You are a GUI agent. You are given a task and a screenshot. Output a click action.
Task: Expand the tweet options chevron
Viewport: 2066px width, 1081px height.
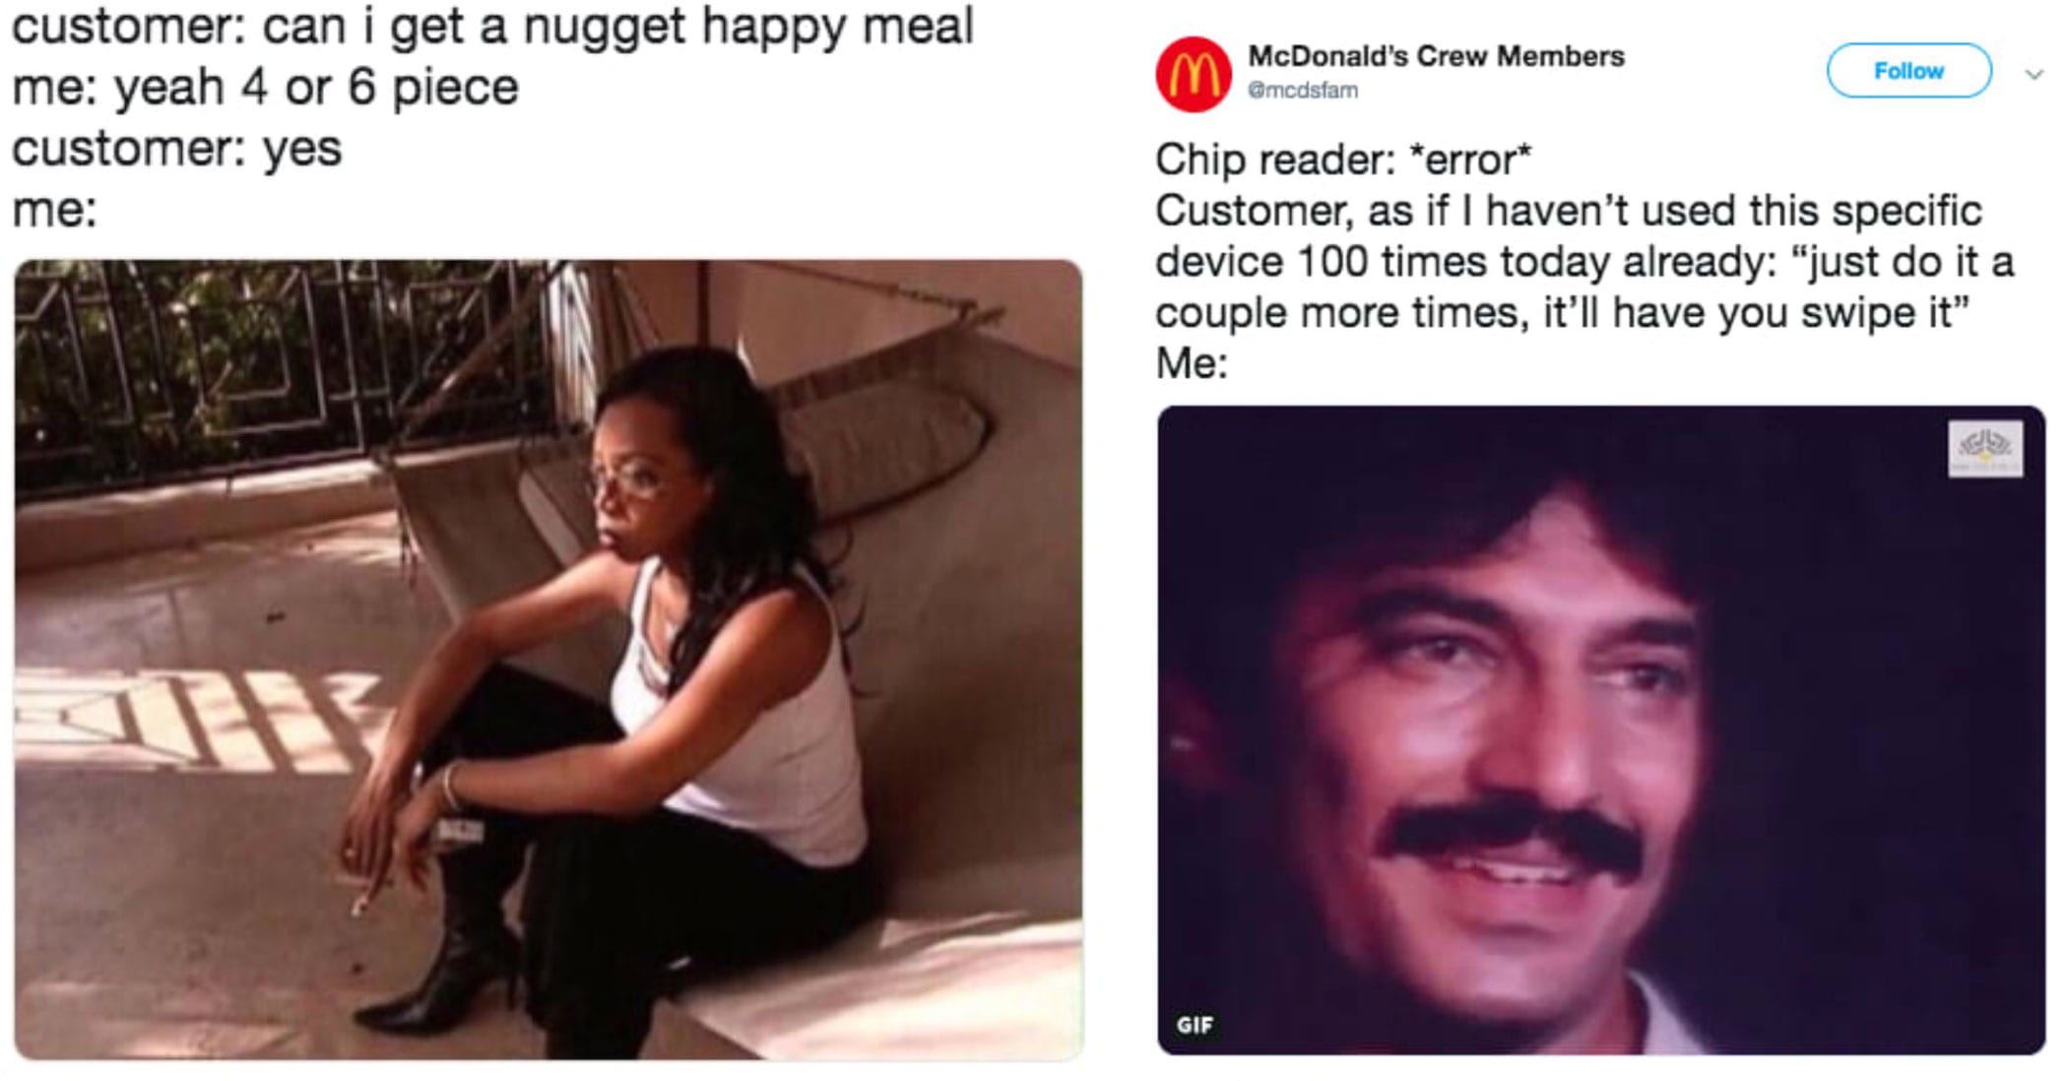pyautogui.click(x=2034, y=74)
